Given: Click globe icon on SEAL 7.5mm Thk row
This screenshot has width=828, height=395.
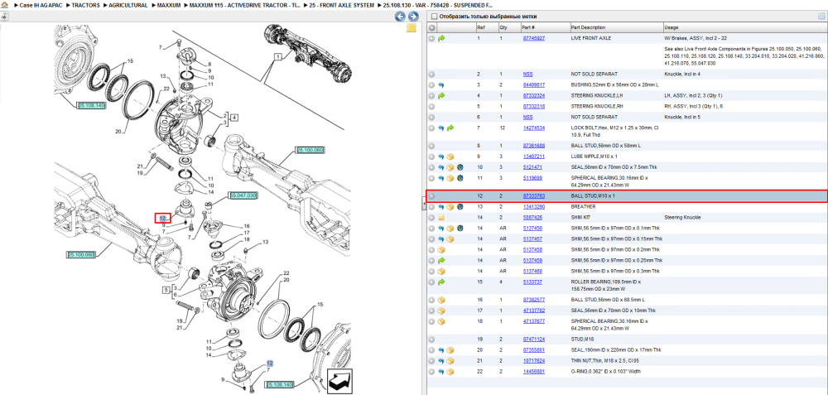Looking at the screenshot, I should [x=460, y=167].
